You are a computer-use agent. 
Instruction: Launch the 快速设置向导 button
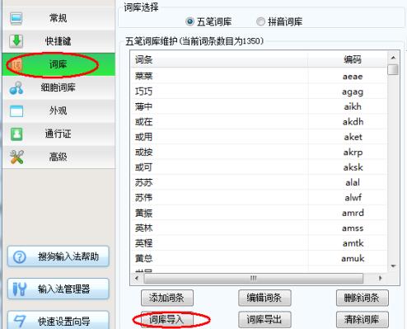coord(58,321)
